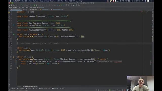Screen dimensions: 162x91
Task: Click the Back navigation arrow
Action: [17, 5]
